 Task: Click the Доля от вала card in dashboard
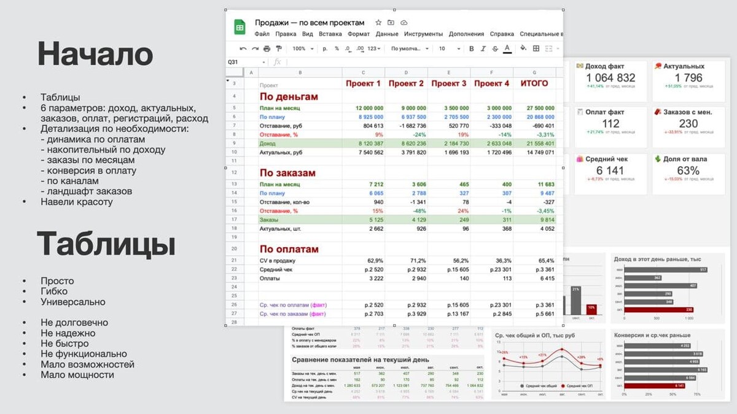click(688, 174)
